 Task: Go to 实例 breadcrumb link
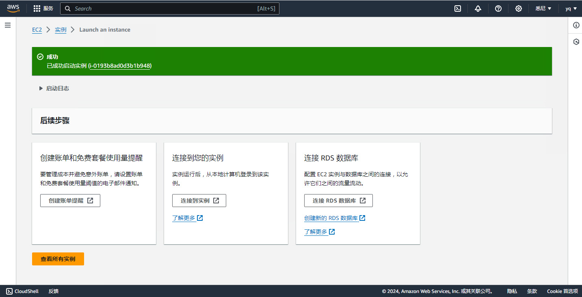pos(61,30)
